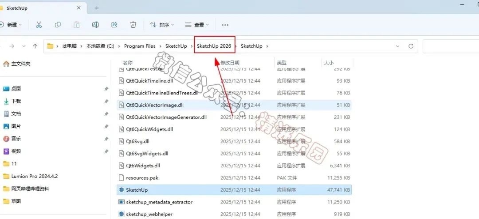The width and height of the screenshot is (479, 219).
Task: Click Program Files breadcrumb
Action: (140, 46)
